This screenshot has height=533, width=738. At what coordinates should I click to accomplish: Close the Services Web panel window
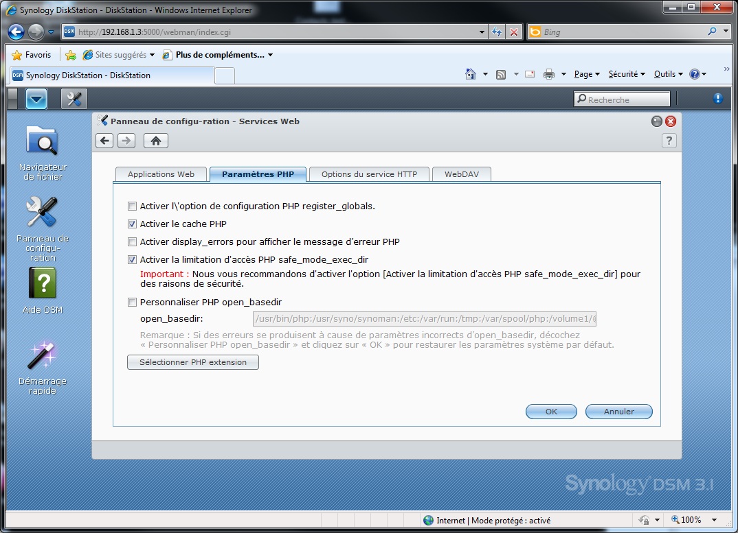[x=671, y=121]
